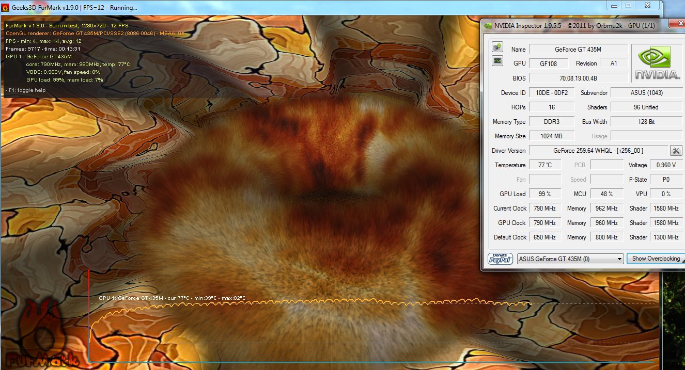Click the Revision field showing A1
Image resolution: width=685 pixels, height=370 pixels.
point(614,63)
